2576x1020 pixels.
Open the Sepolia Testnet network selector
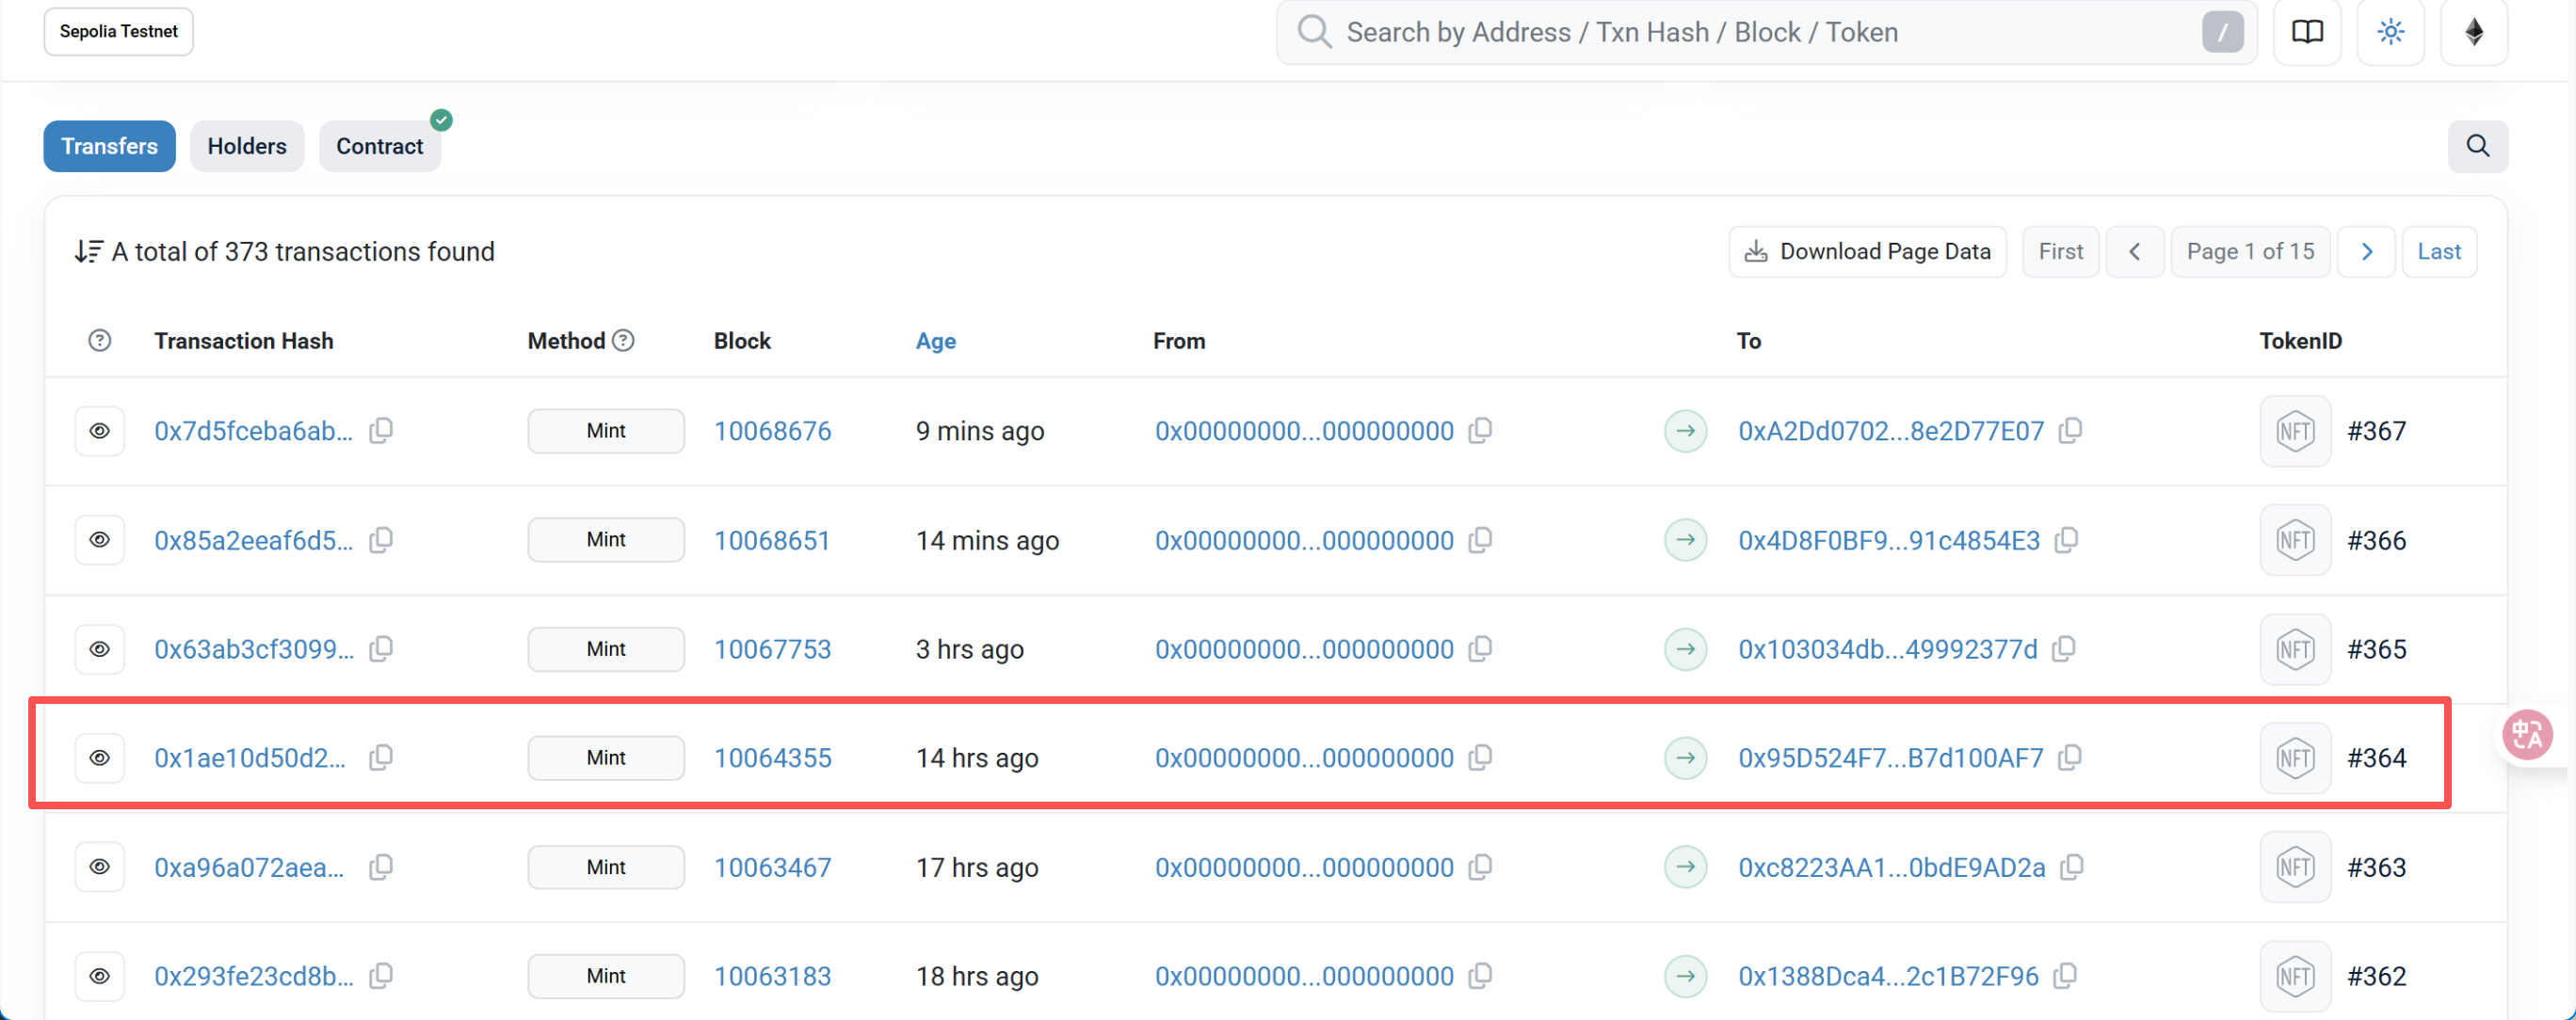(x=118, y=32)
